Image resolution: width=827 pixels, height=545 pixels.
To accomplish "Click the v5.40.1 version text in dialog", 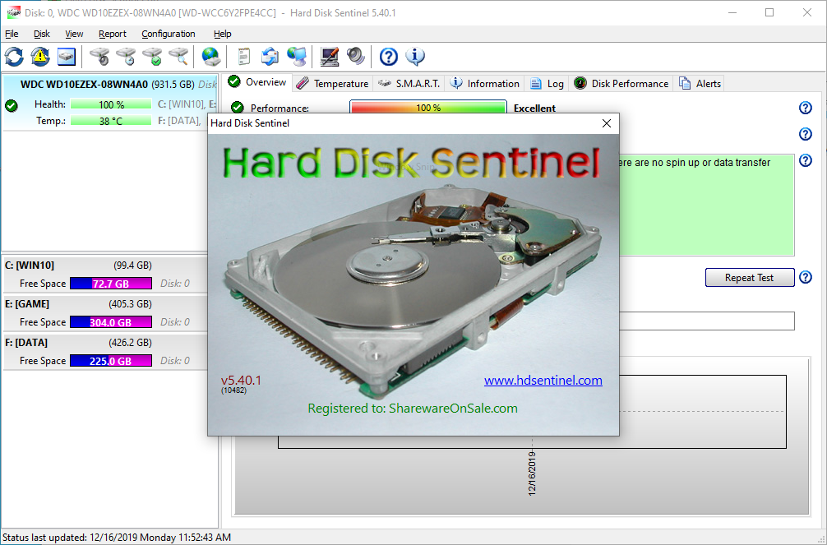I will [241, 381].
